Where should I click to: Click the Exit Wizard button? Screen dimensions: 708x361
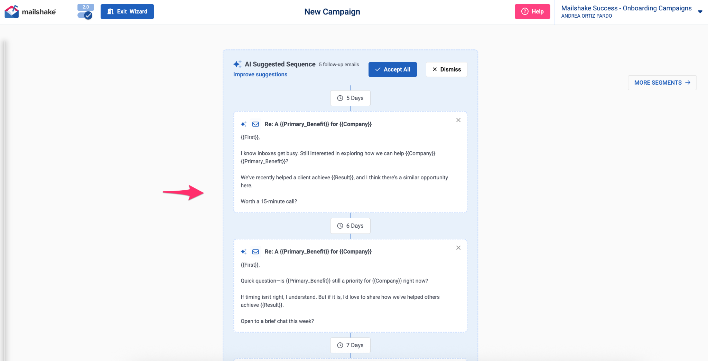click(x=127, y=12)
